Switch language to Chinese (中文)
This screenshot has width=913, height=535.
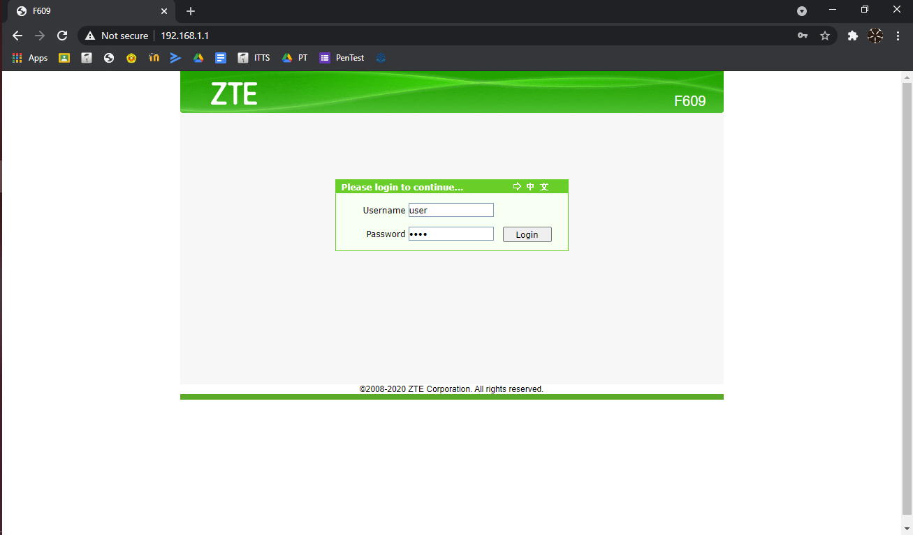pyautogui.click(x=532, y=187)
